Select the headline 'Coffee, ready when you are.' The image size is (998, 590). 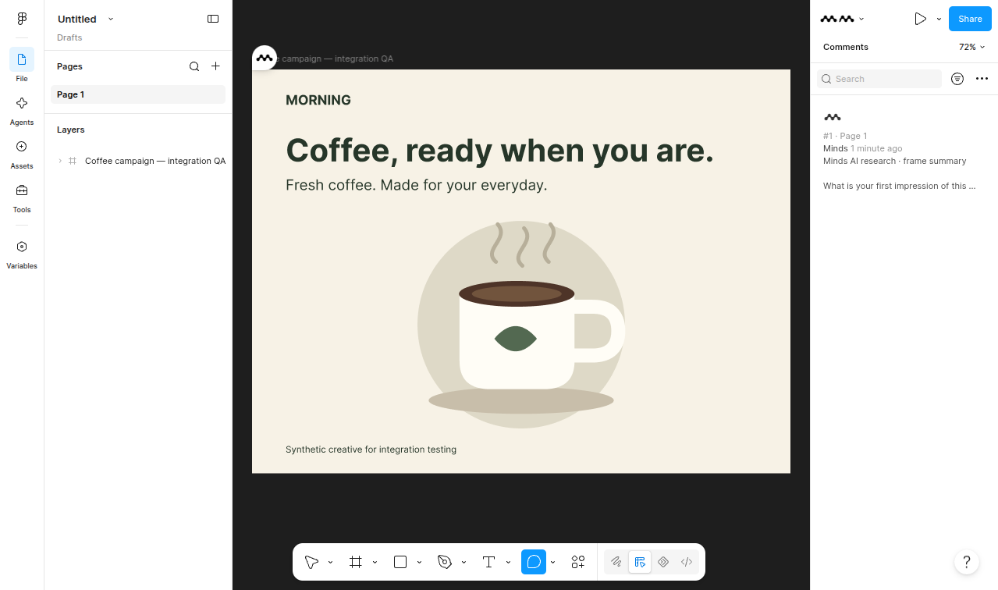click(x=499, y=150)
